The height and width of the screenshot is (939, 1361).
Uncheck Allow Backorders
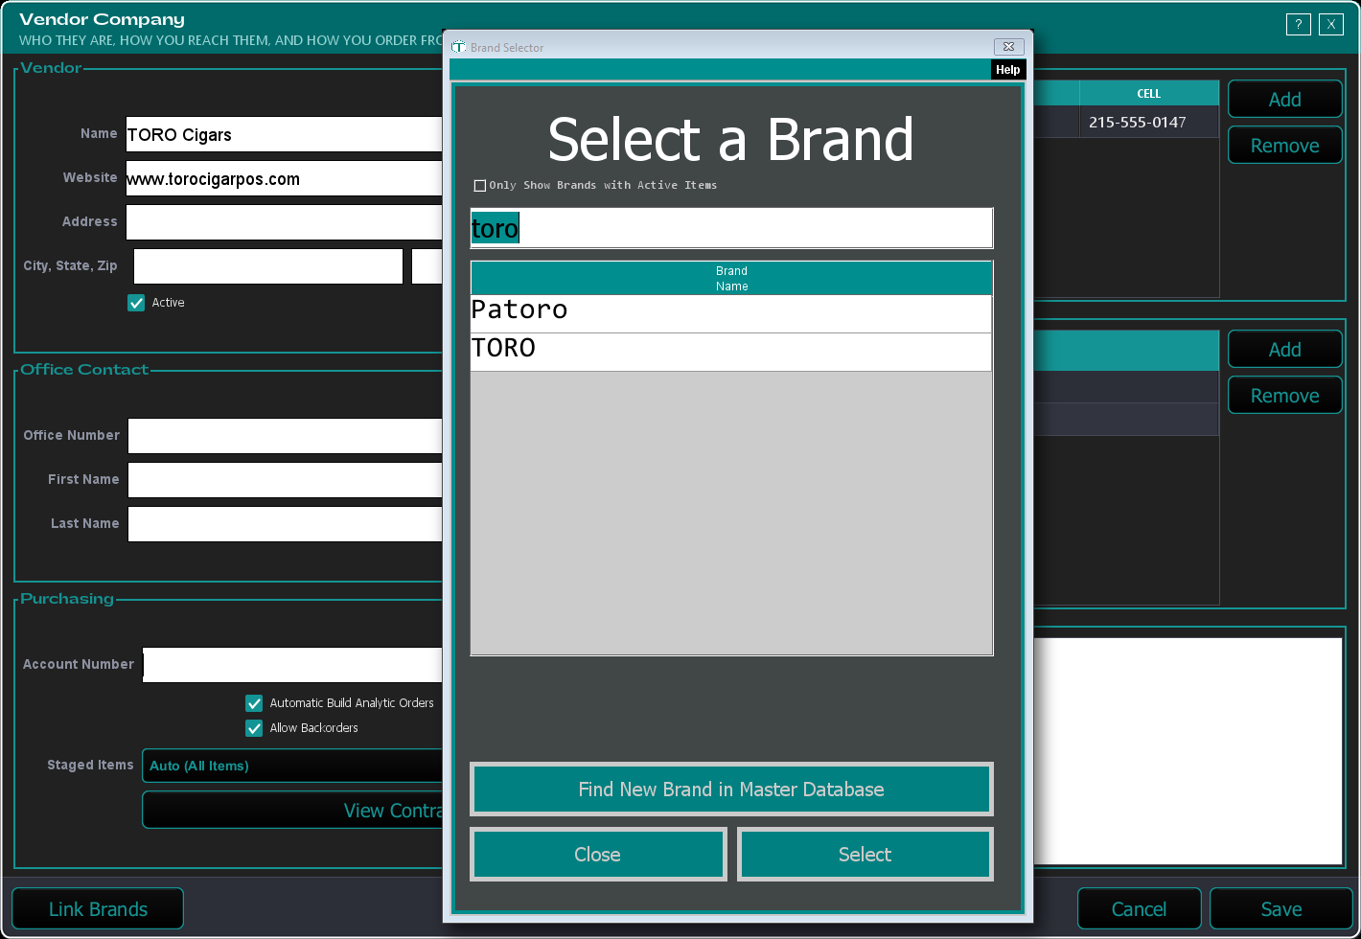254,728
